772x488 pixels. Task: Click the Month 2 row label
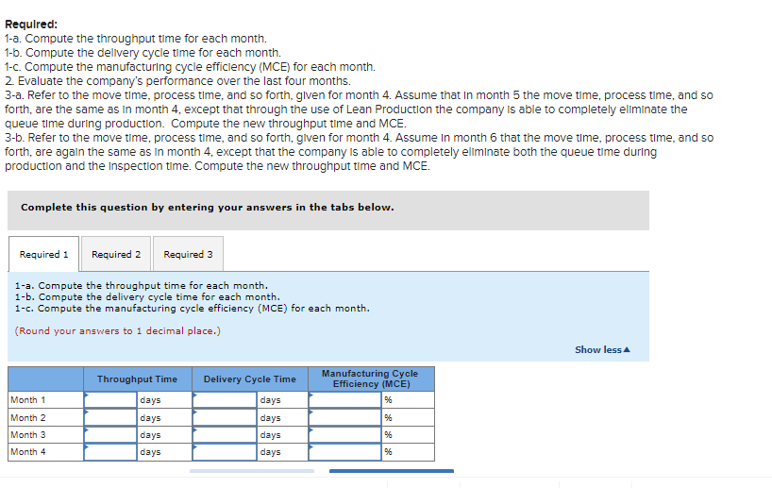click(x=28, y=417)
